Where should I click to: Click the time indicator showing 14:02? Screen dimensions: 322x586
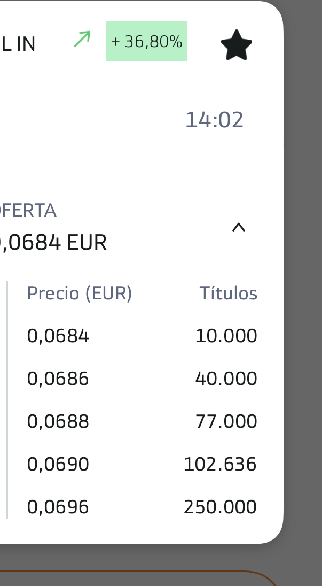215,119
